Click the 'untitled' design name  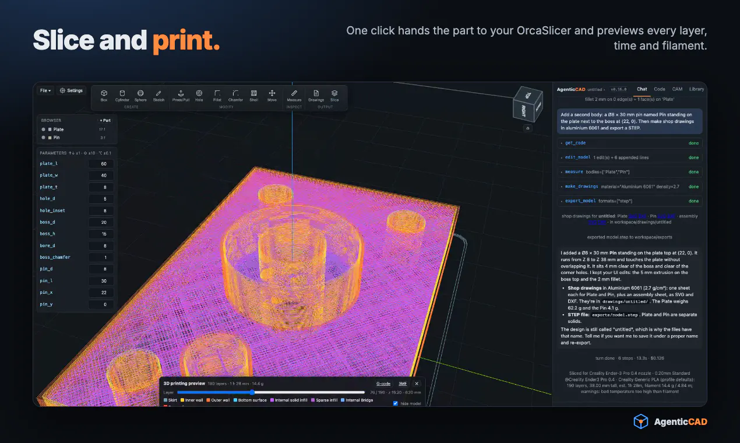[x=595, y=90]
